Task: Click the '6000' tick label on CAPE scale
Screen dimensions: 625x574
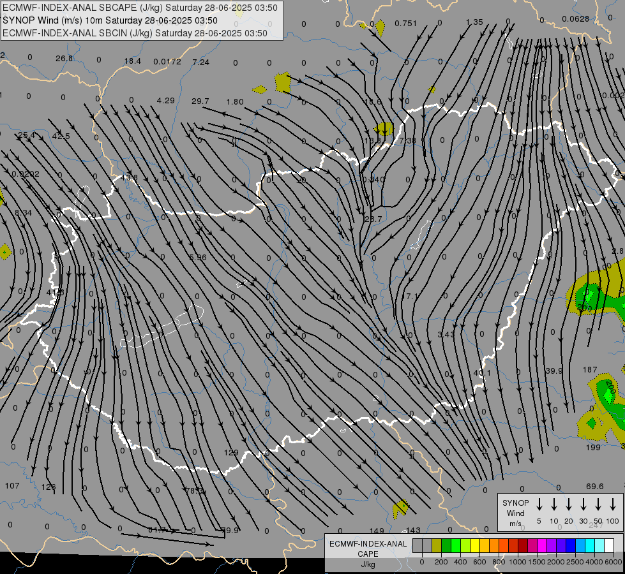Action: click(x=614, y=562)
